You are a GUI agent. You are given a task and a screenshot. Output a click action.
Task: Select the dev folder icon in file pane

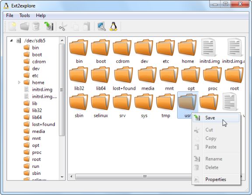[144, 48]
